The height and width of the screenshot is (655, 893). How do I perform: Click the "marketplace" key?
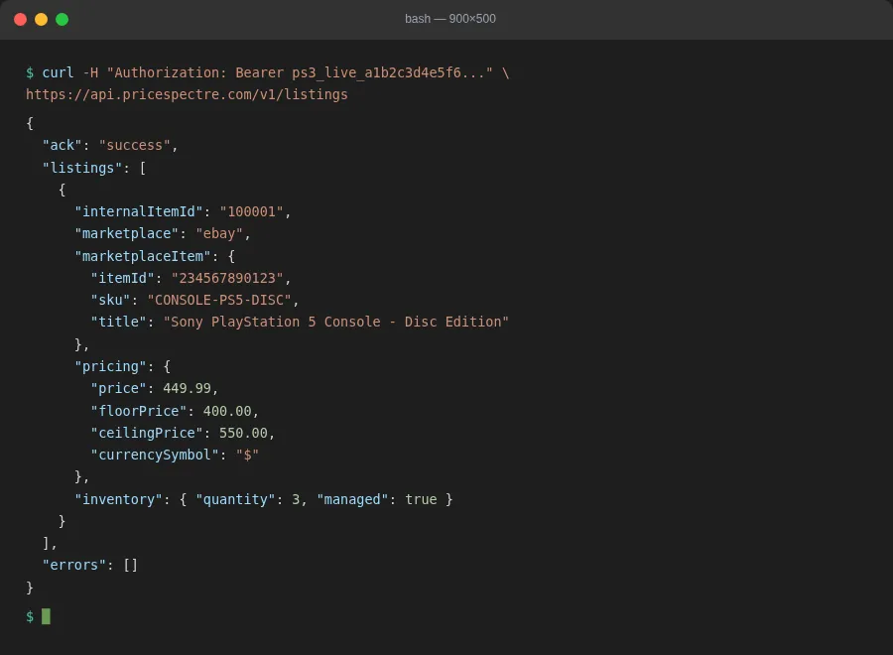point(126,233)
